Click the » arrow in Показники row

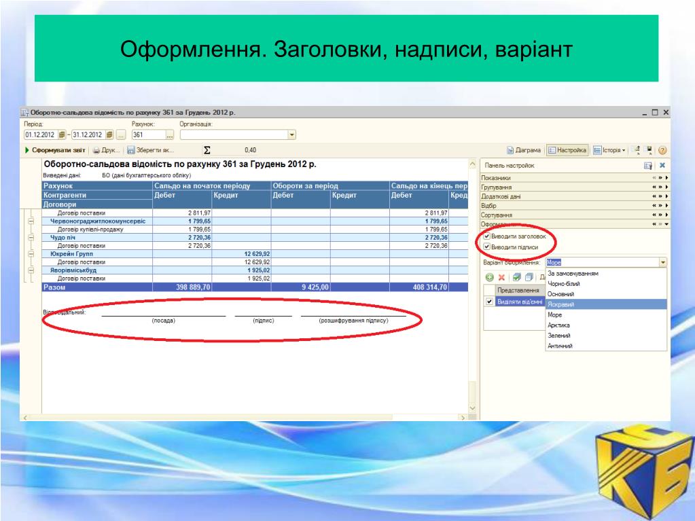[x=660, y=178]
